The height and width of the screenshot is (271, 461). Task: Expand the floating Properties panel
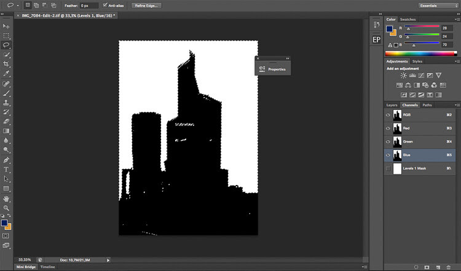point(288,58)
